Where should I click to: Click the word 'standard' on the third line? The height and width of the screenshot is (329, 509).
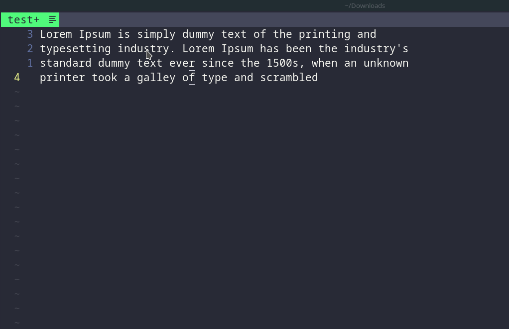[65, 63]
